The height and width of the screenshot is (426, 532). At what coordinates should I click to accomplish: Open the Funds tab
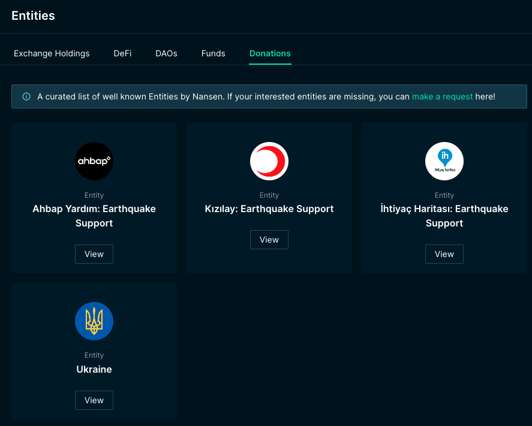coord(213,53)
